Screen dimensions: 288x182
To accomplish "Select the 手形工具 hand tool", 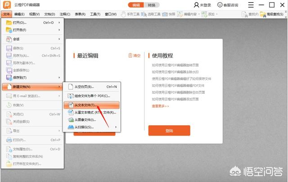I will pyautogui.click(x=130, y=14).
